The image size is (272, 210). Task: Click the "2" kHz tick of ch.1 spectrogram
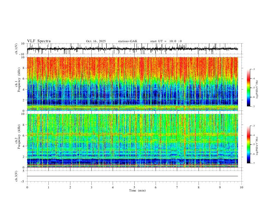[x=24, y=100]
